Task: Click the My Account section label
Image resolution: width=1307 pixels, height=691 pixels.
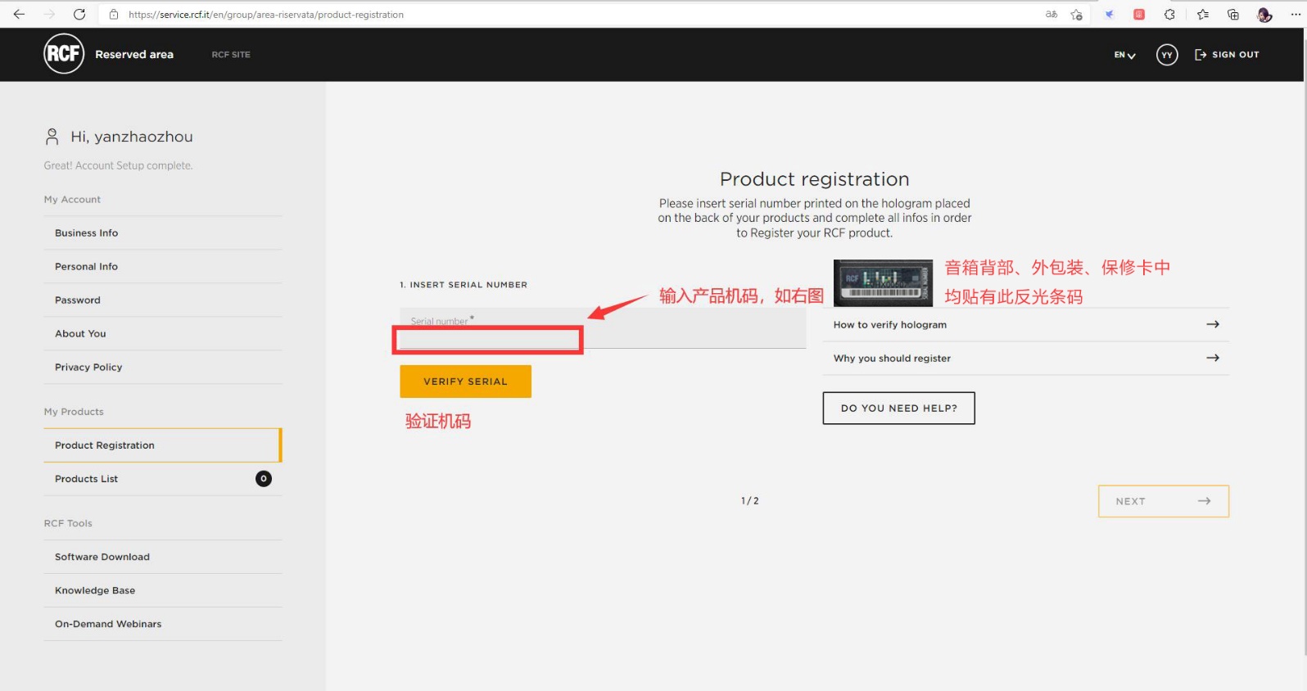Action: tap(72, 200)
